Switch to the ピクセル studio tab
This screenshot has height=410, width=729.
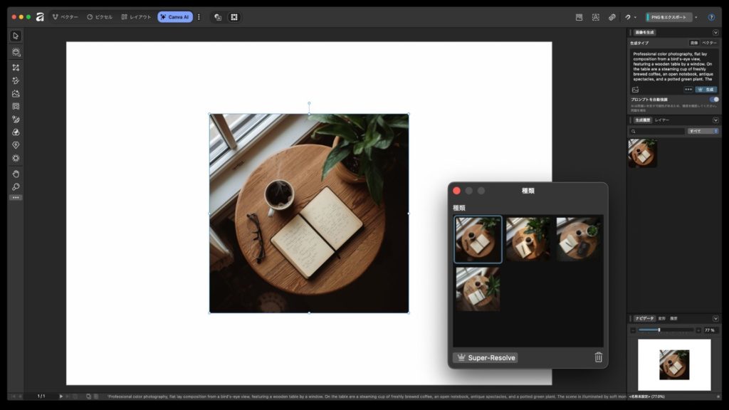(100, 17)
